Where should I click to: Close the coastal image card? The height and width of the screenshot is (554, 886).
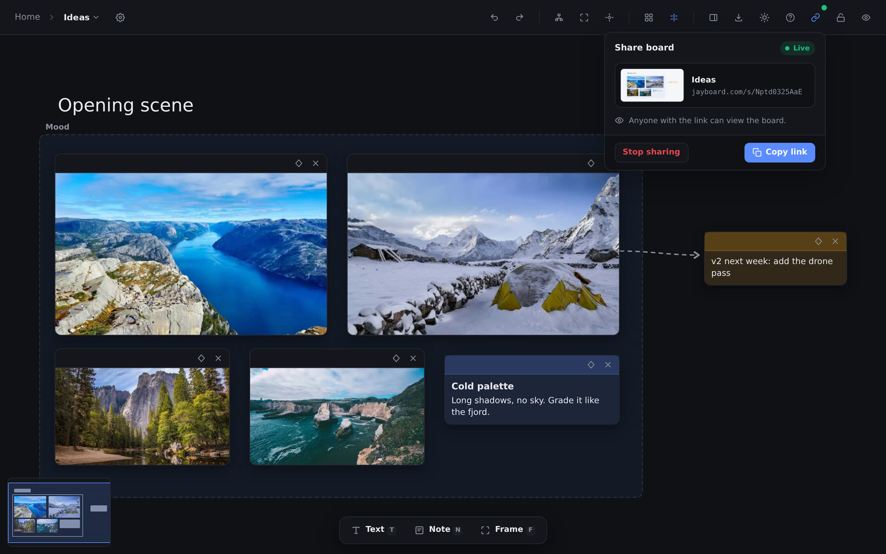413,358
